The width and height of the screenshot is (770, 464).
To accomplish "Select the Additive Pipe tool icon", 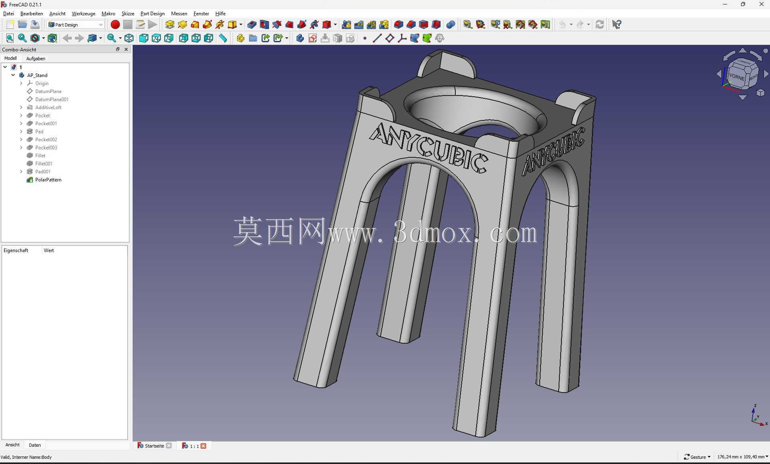I will coord(207,24).
